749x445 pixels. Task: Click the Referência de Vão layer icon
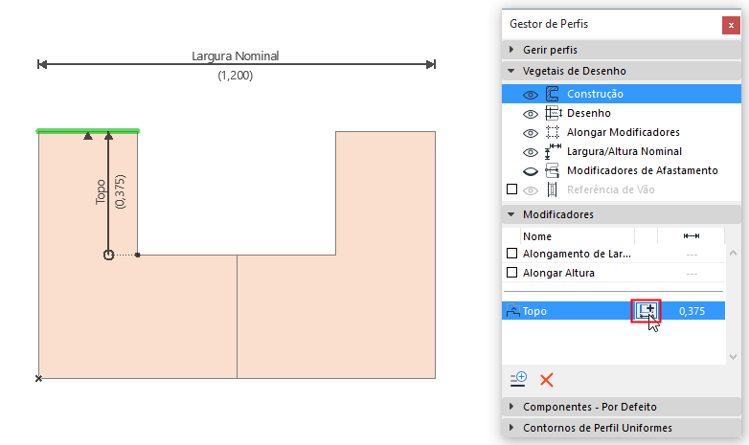[553, 189]
